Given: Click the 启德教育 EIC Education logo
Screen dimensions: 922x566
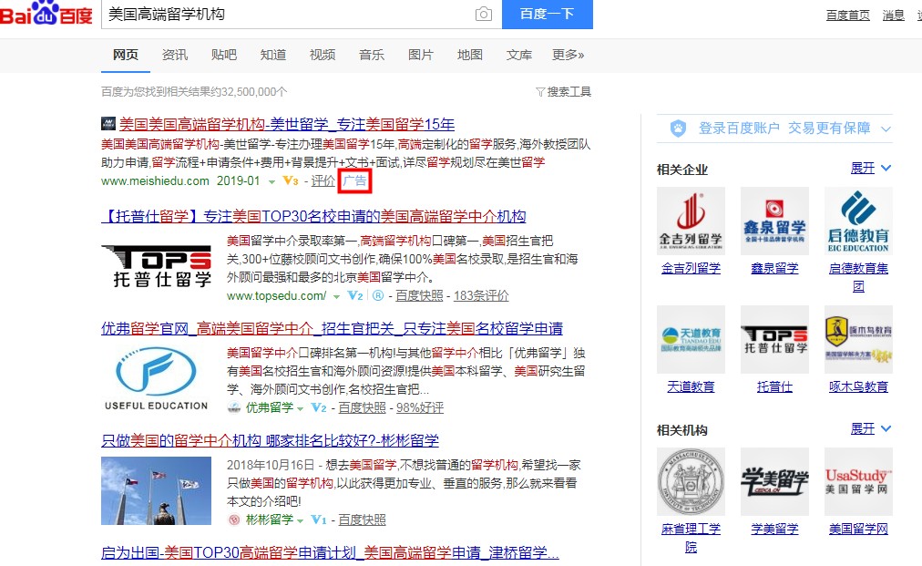Looking at the screenshot, I should coord(858,221).
